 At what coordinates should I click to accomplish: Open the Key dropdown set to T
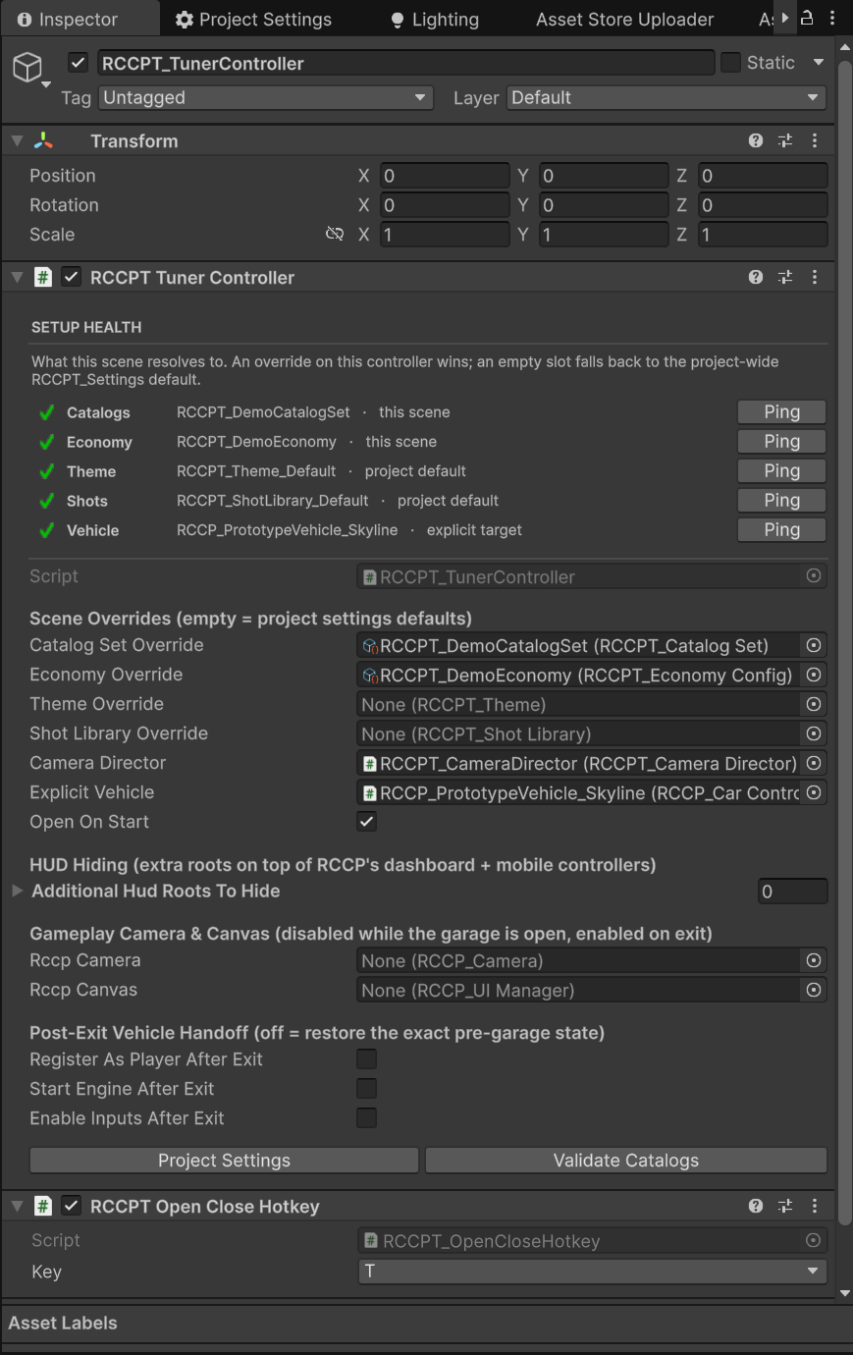pos(592,1271)
